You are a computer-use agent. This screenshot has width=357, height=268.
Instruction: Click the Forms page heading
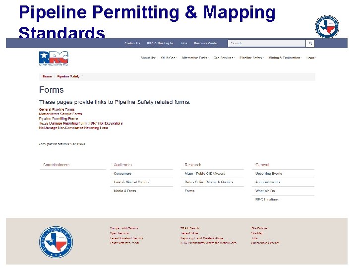(51, 90)
